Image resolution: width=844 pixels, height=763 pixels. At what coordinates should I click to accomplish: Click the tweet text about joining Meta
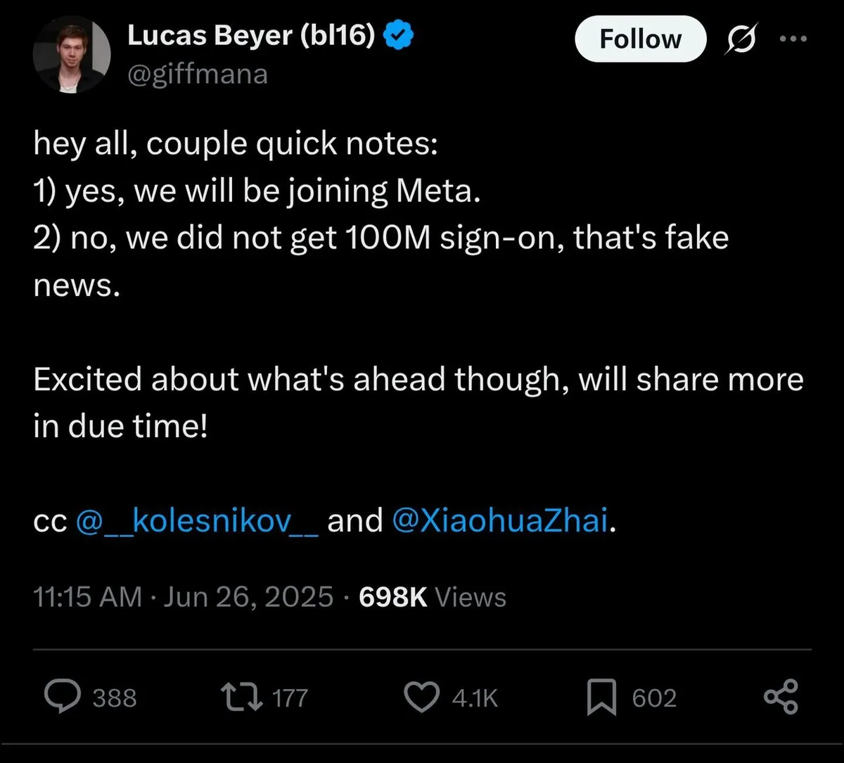point(257,191)
